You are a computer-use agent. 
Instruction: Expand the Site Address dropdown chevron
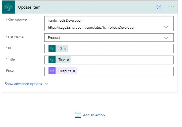(x=166, y=27)
